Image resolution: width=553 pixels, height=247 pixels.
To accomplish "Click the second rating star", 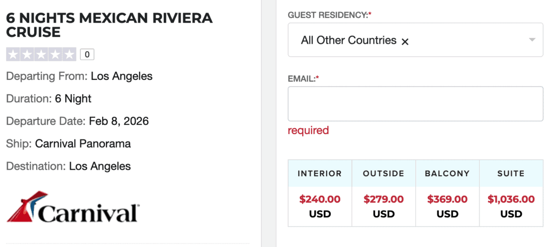I will 27,54.
